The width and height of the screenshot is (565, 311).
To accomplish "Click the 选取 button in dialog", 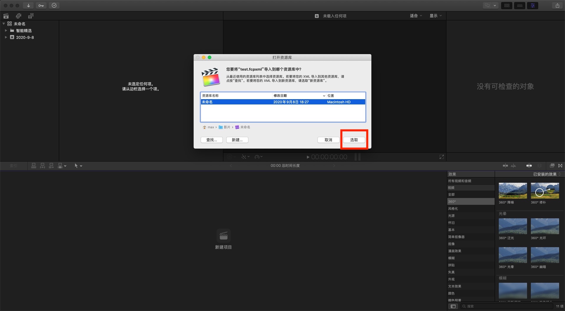I will click(x=354, y=140).
